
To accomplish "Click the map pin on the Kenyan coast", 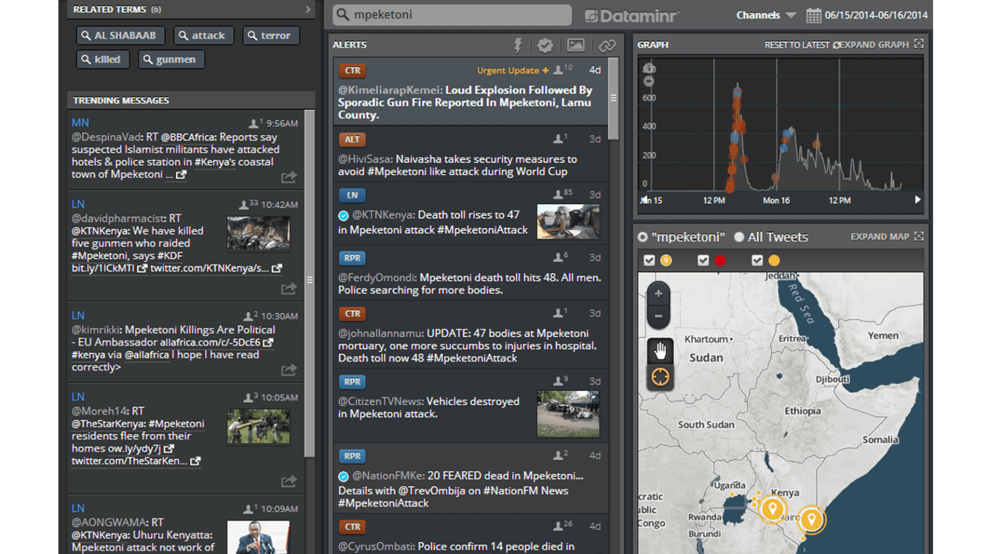I will point(812,520).
